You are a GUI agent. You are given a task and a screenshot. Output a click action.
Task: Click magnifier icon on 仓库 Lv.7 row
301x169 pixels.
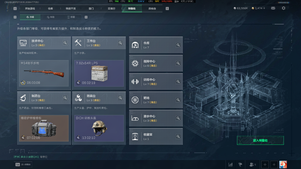(x=178, y=45)
